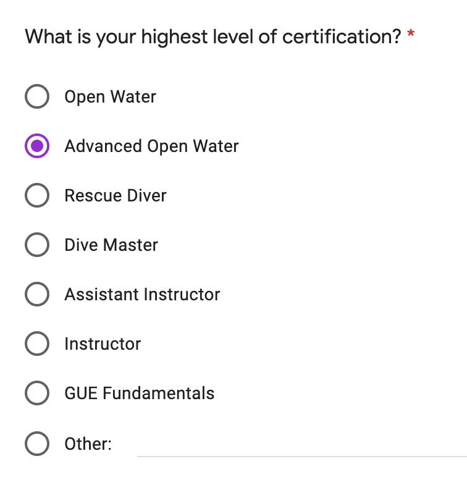Click the "Assistant Instructor" label text
This screenshot has height=477, width=467.
(x=142, y=295)
